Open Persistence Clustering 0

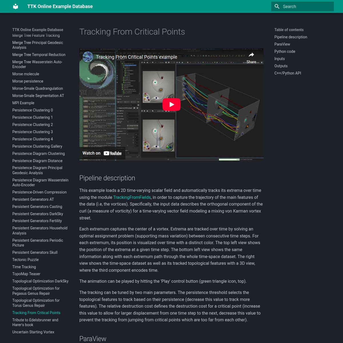(33, 110)
